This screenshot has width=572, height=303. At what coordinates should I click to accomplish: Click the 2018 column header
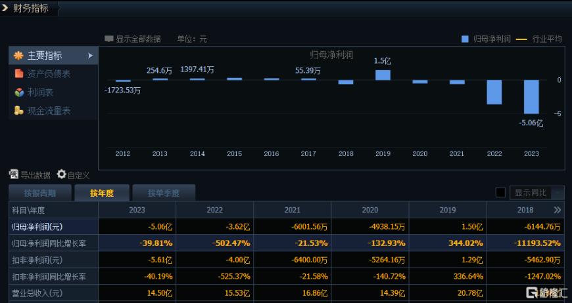click(x=525, y=210)
